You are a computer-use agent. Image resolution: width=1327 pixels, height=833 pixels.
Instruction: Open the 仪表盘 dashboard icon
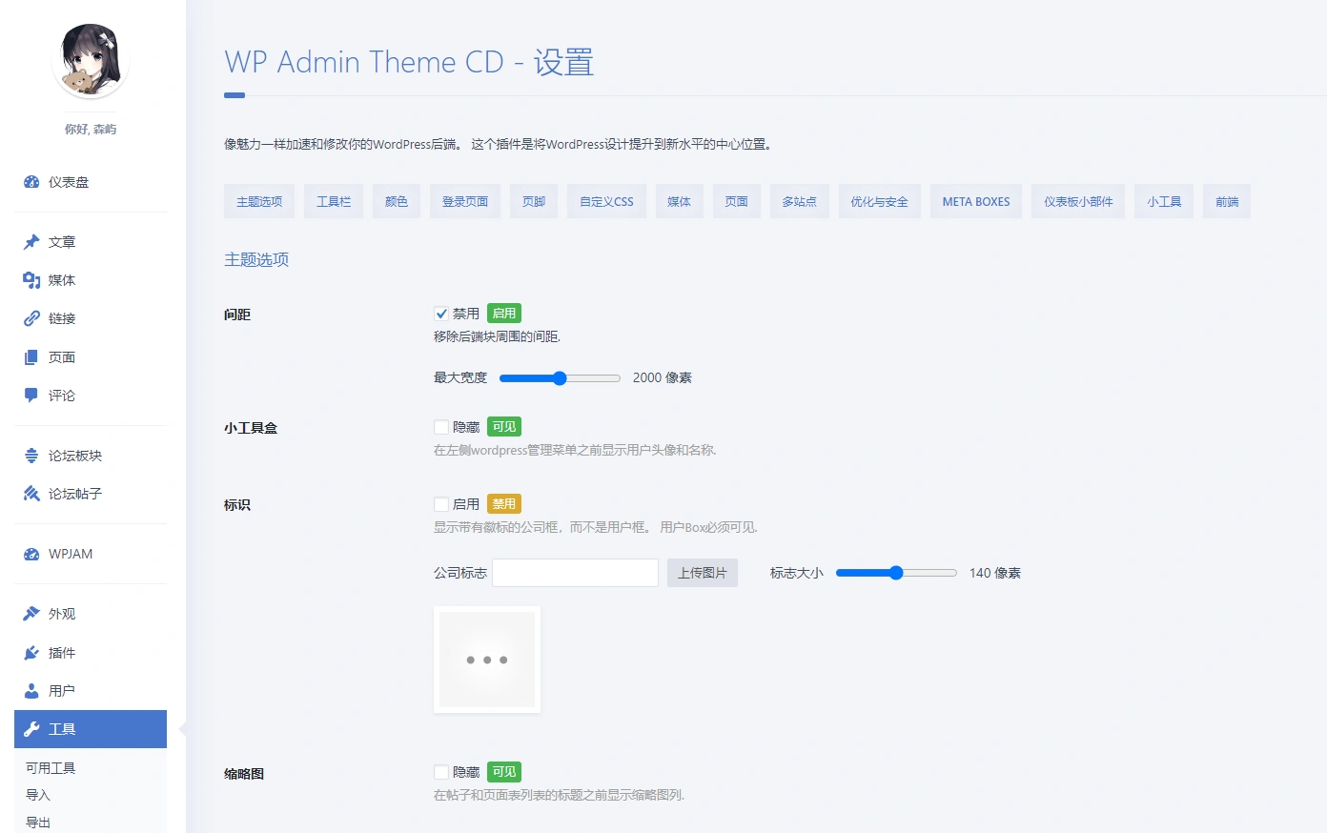[31, 182]
